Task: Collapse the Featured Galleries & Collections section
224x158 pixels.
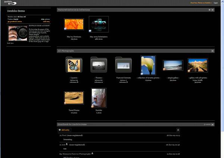Action: 212,10
